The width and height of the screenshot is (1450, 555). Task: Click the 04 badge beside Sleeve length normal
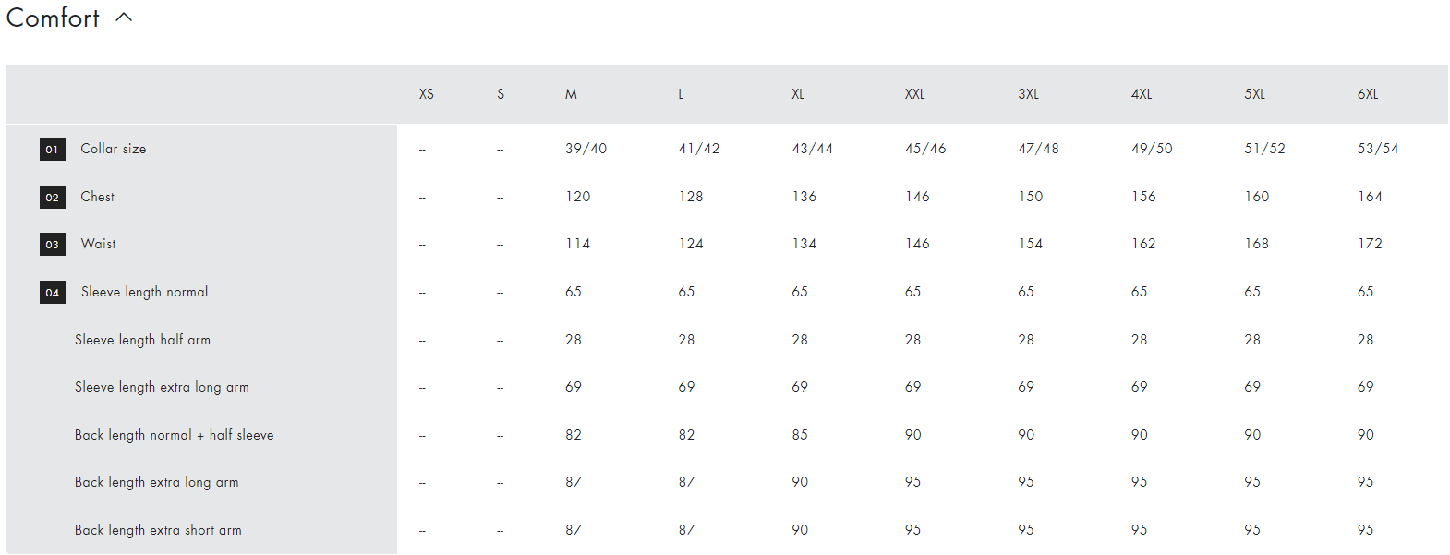click(x=53, y=292)
